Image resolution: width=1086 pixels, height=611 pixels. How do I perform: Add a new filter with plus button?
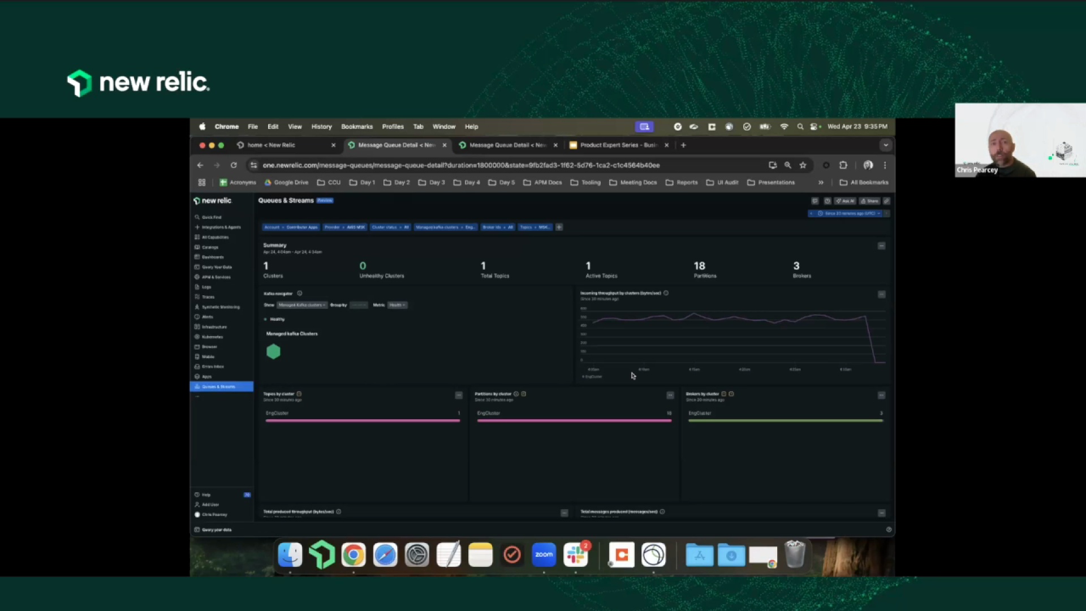coord(559,227)
